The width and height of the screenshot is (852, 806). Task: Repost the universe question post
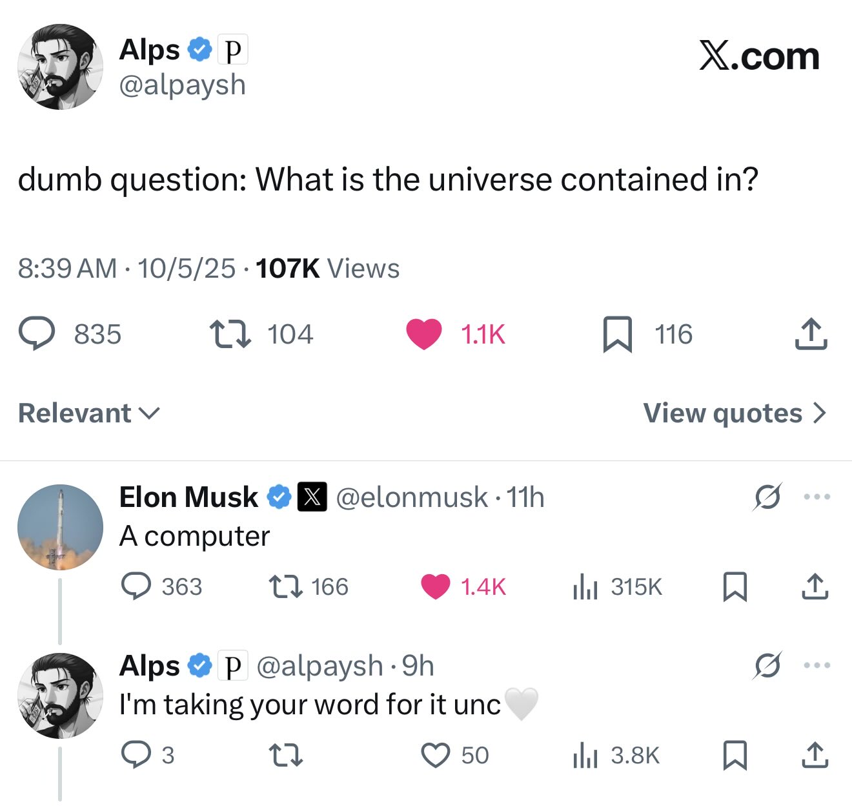[x=230, y=334]
